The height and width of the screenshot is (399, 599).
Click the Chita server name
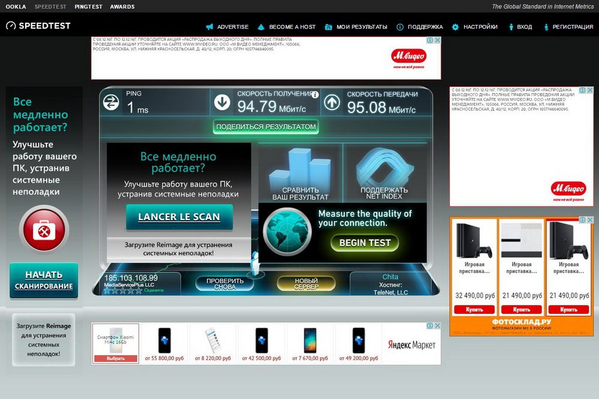(390, 277)
